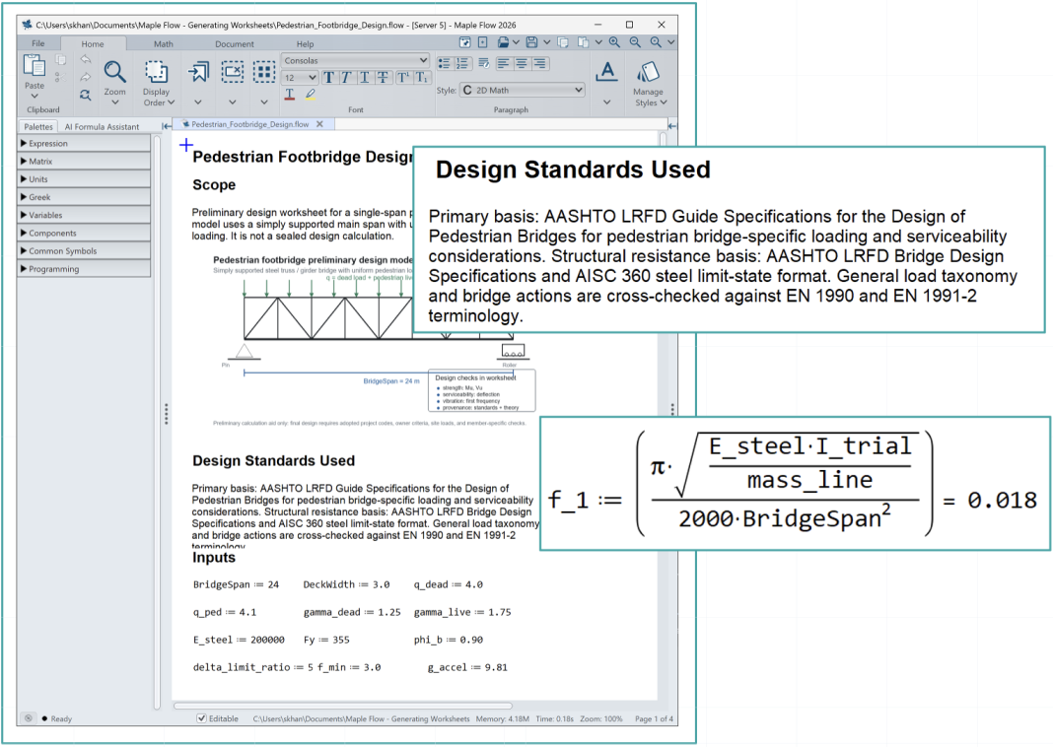Viewport: 1053px width, 747px height.
Task: Click the dashed box with X icon
Action: pyautogui.click(x=233, y=72)
